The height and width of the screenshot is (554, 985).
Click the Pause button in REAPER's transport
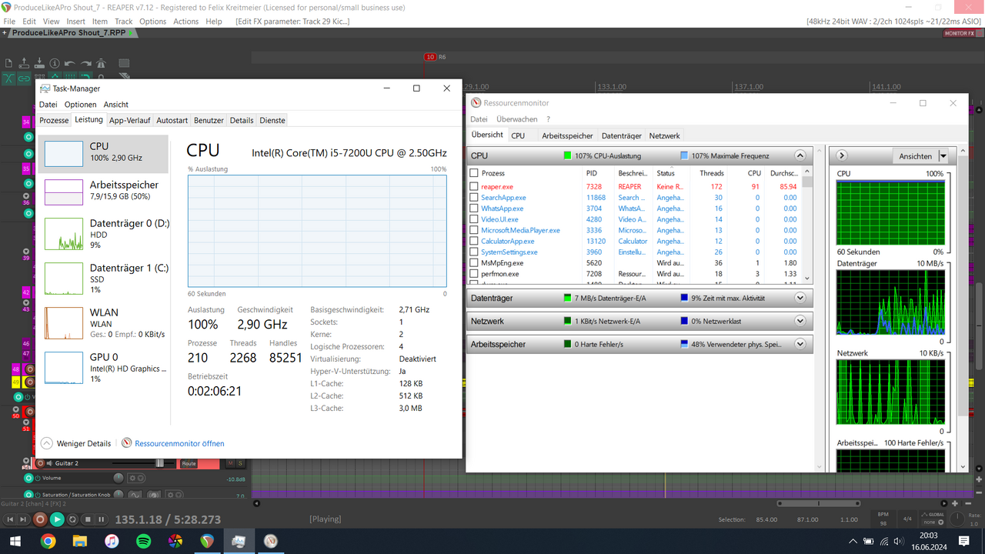click(102, 519)
